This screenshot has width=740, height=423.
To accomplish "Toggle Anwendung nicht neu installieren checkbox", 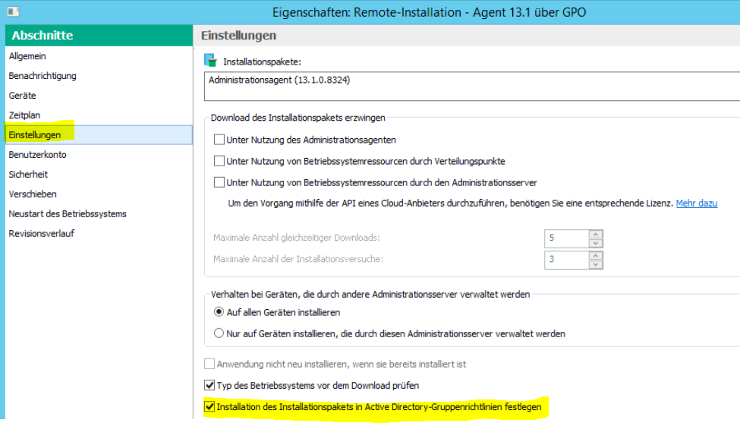I will pyautogui.click(x=209, y=364).
